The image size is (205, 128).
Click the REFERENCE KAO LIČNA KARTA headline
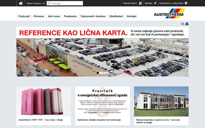(x=73, y=33)
